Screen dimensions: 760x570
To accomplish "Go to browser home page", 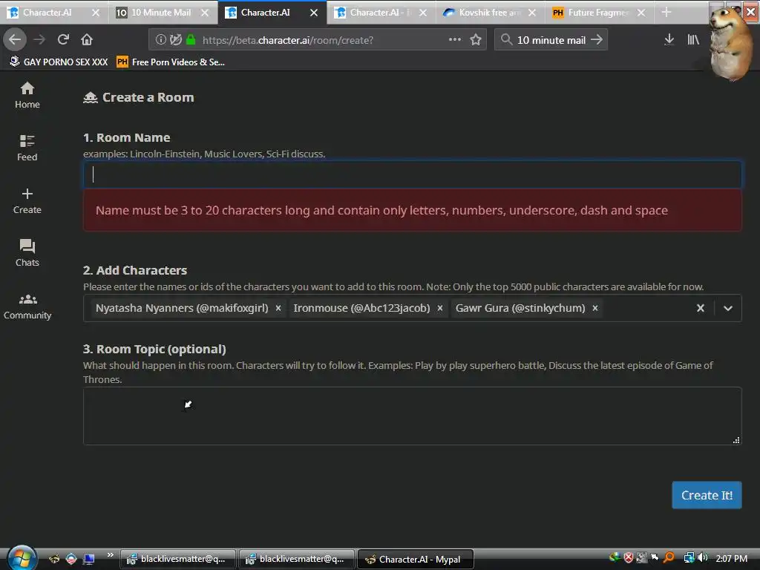I will (x=87, y=39).
